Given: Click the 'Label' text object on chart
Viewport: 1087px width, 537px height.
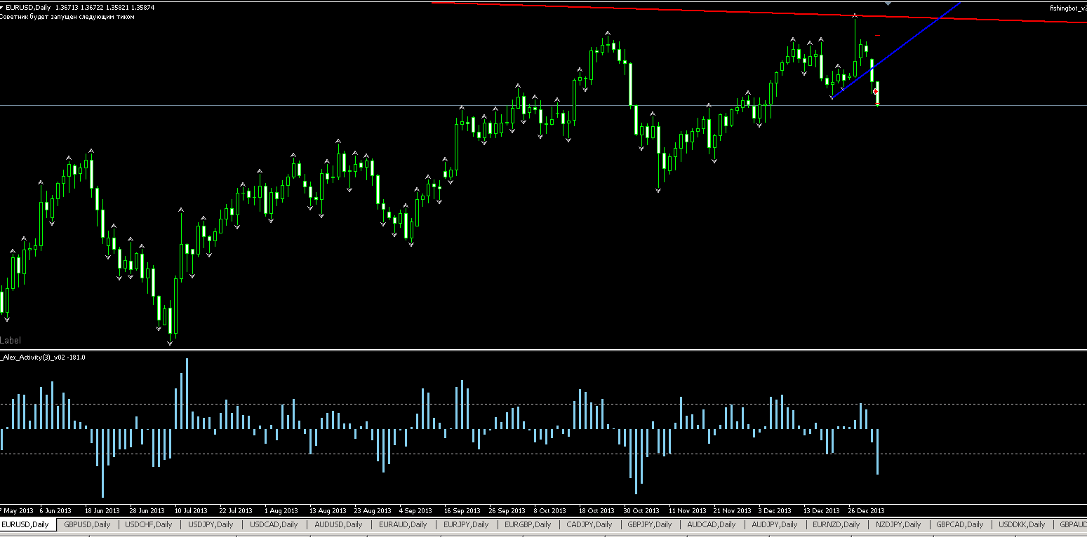Looking at the screenshot, I should coord(11,340).
